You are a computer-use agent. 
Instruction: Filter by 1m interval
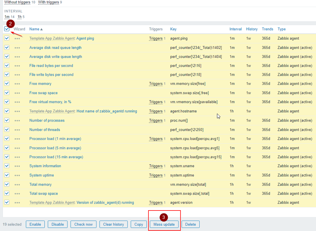click(7, 17)
